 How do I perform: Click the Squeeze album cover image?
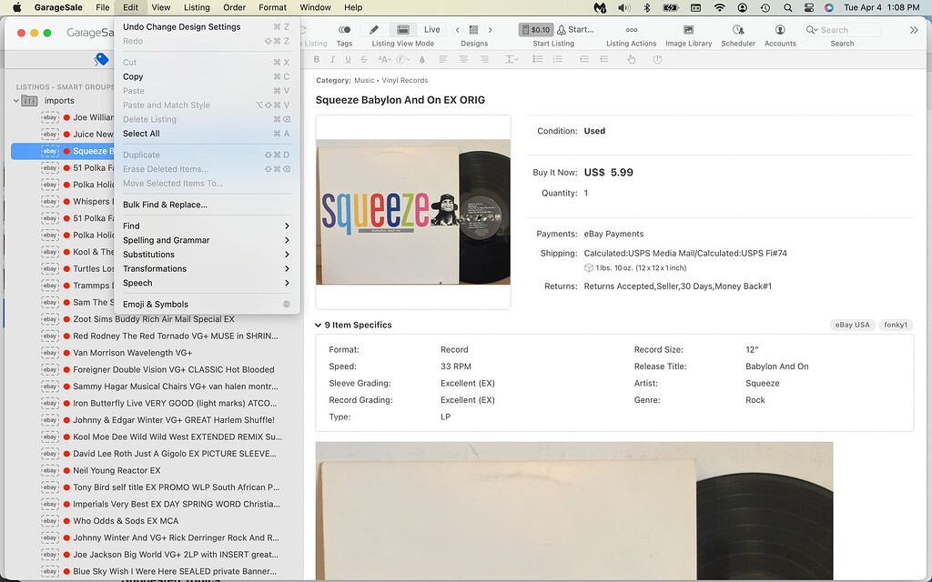(413, 212)
